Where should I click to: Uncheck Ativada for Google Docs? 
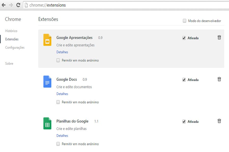(184, 80)
